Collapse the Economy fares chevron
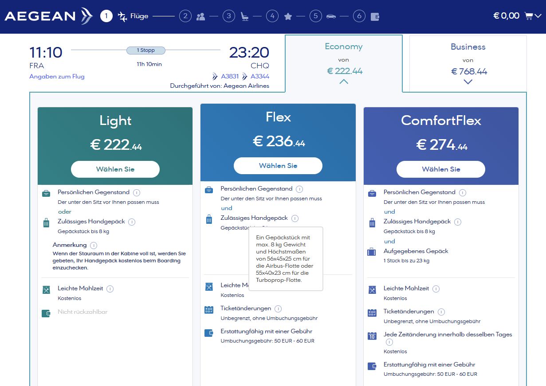The height and width of the screenshot is (386, 546). [x=343, y=82]
